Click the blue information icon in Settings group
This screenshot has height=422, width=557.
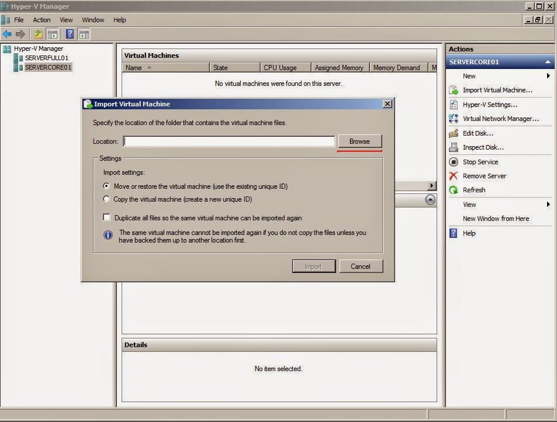pos(108,235)
